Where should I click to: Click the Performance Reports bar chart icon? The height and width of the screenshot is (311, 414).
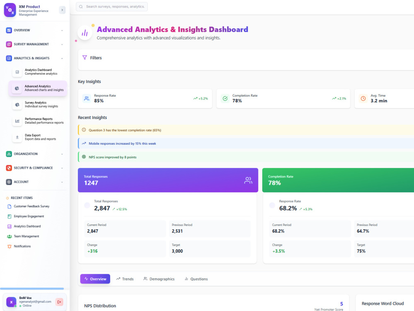(17, 121)
